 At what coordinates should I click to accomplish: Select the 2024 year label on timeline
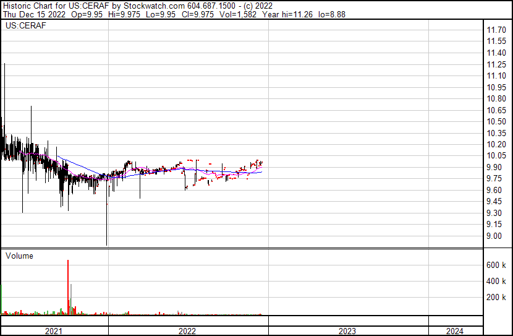click(454, 331)
